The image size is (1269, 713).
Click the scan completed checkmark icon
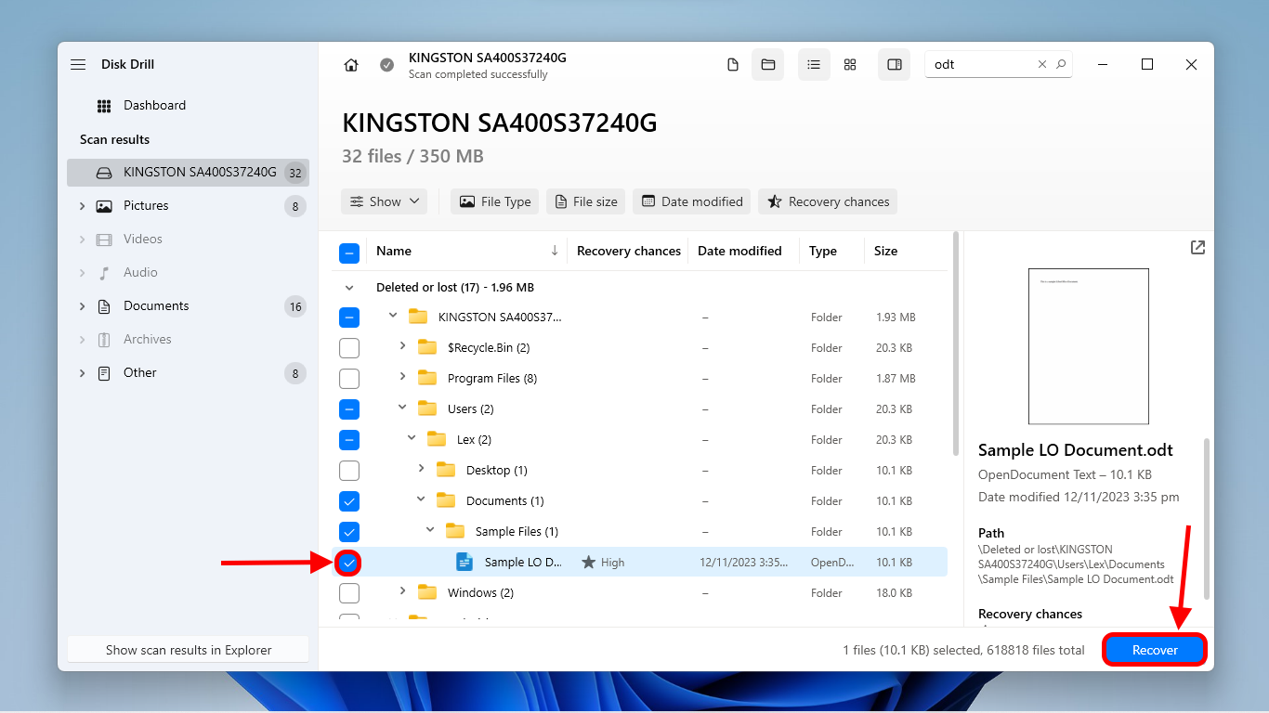click(386, 65)
